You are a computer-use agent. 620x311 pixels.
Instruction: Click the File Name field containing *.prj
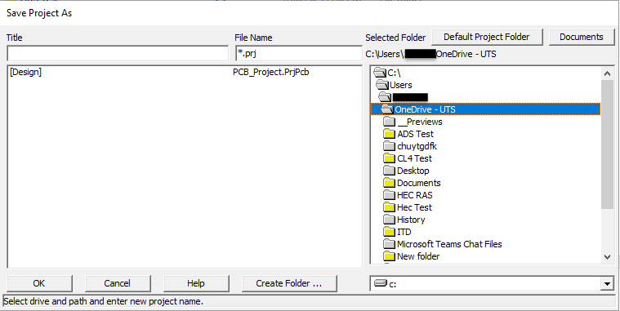click(298, 53)
